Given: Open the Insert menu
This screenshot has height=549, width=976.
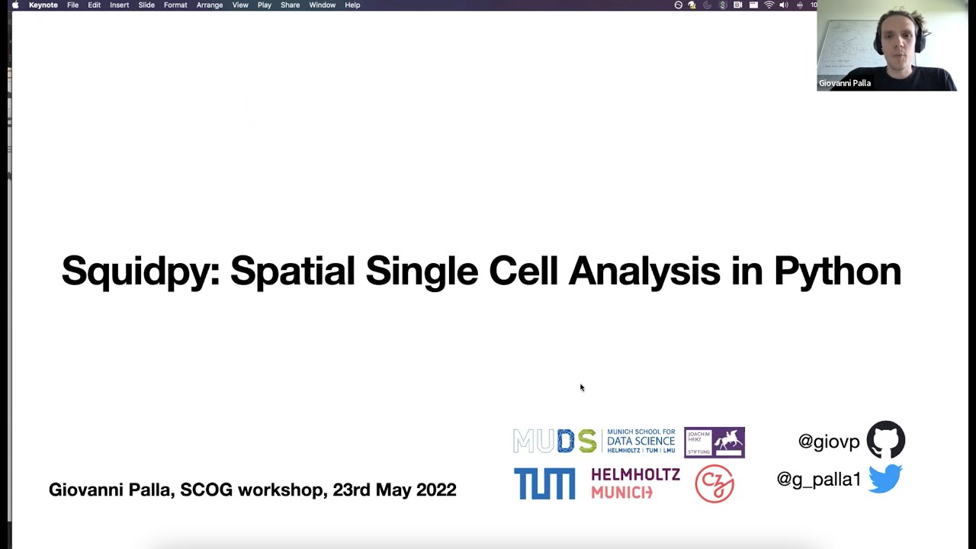Looking at the screenshot, I should coord(119,5).
